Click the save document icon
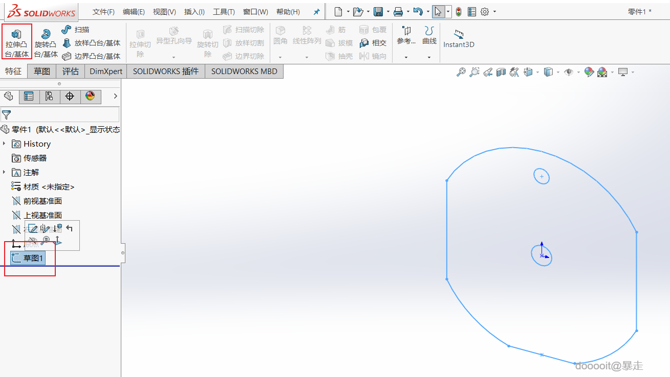The image size is (670, 377). tap(378, 11)
